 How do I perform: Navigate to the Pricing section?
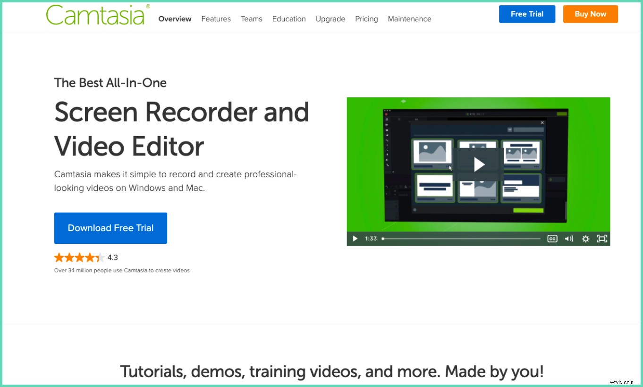[366, 19]
